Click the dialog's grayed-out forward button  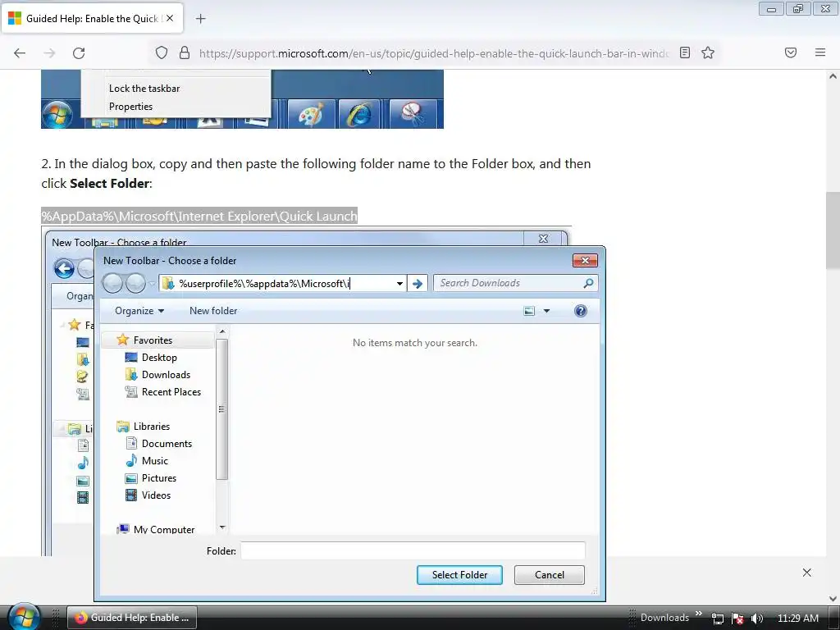pos(135,283)
